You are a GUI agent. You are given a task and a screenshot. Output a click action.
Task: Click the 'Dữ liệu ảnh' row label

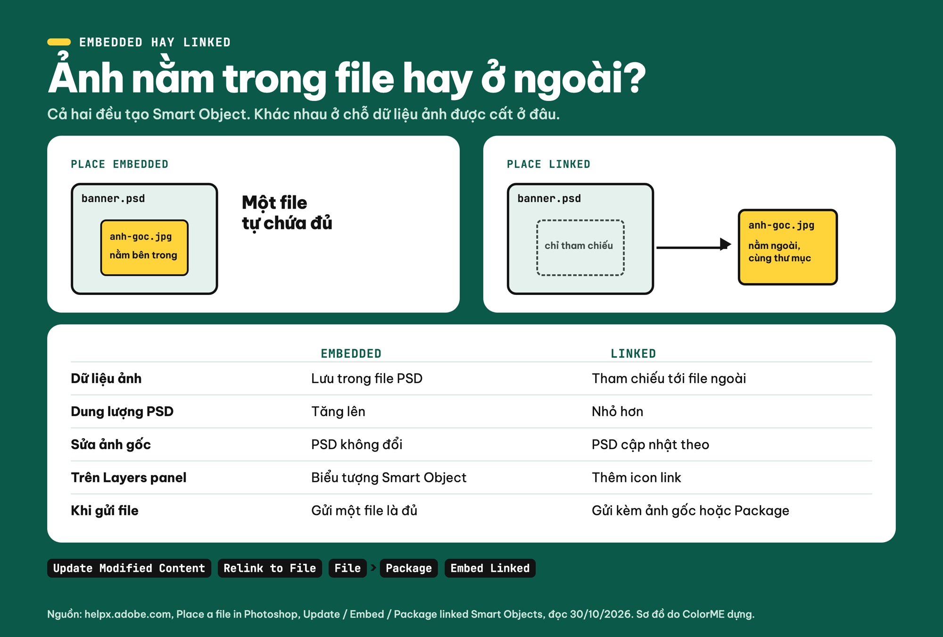pos(106,378)
